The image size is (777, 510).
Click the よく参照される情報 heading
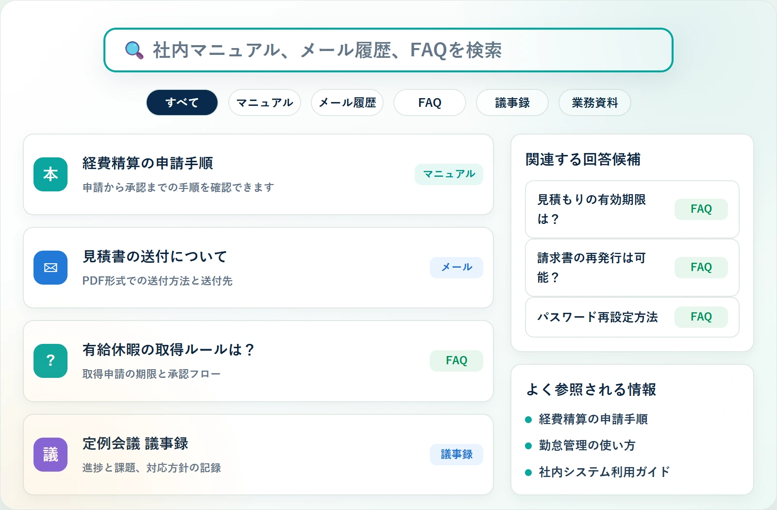[x=591, y=390]
